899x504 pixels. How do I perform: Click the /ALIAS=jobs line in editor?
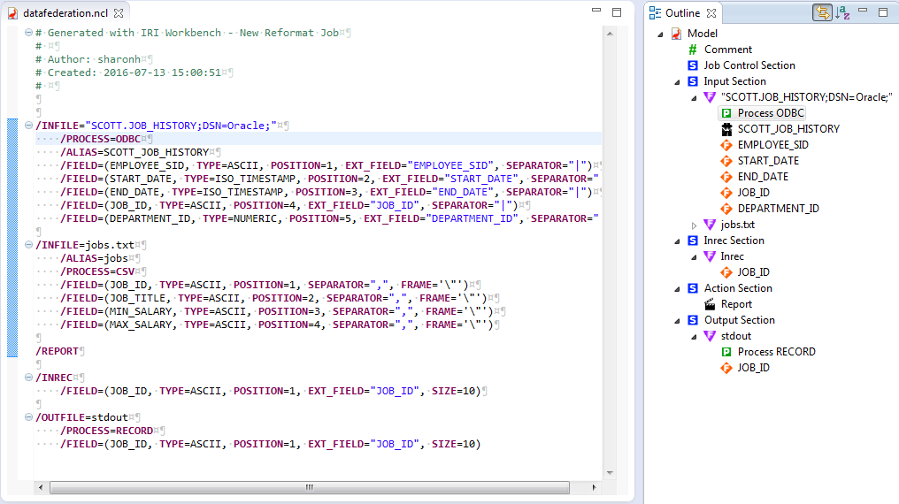pos(94,258)
